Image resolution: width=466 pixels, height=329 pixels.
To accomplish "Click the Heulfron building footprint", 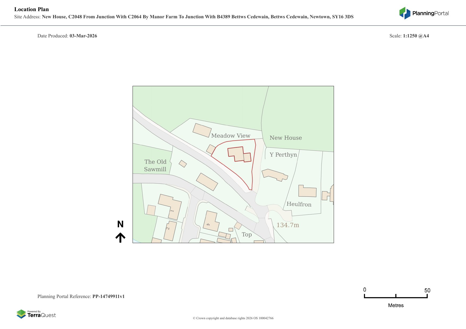I will pyautogui.click(x=307, y=191).
